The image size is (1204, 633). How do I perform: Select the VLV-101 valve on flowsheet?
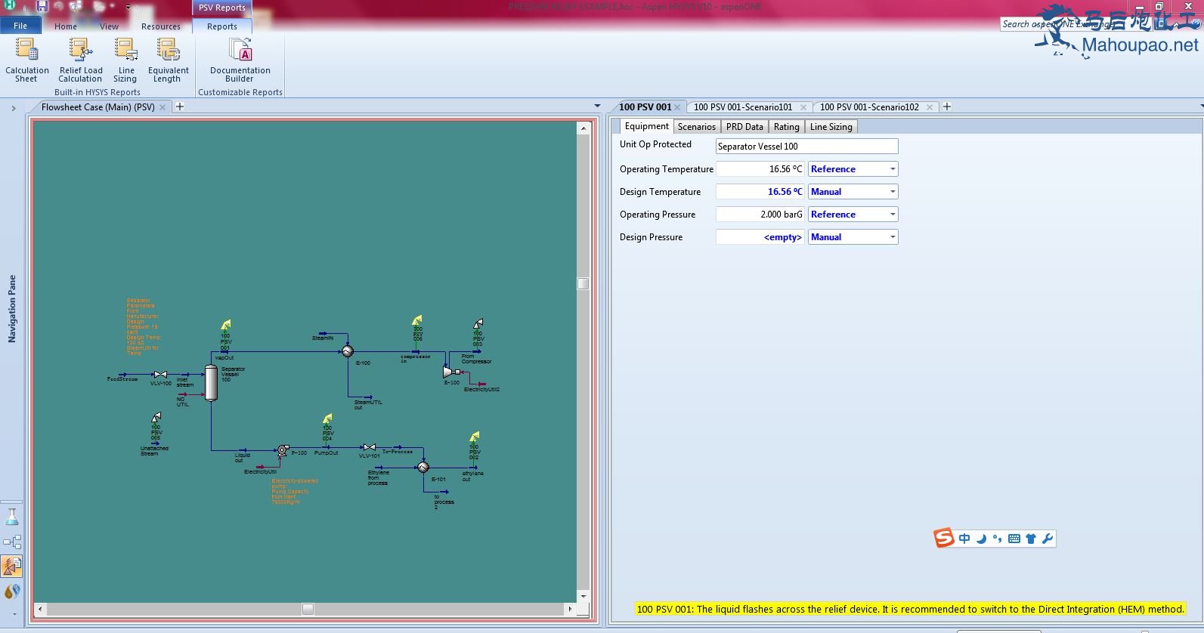coord(369,447)
